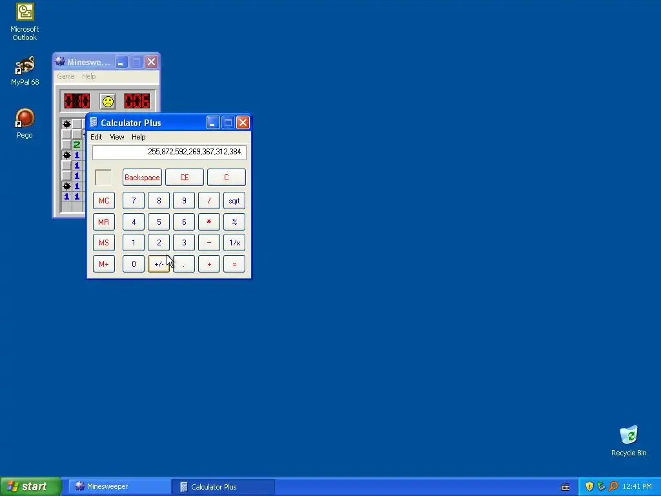Click the magnifier icon in system tray
This screenshot has width=661, height=496.
(613, 486)
